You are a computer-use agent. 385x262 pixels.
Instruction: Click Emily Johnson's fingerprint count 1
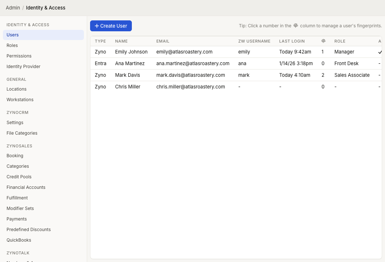point(323,52)
